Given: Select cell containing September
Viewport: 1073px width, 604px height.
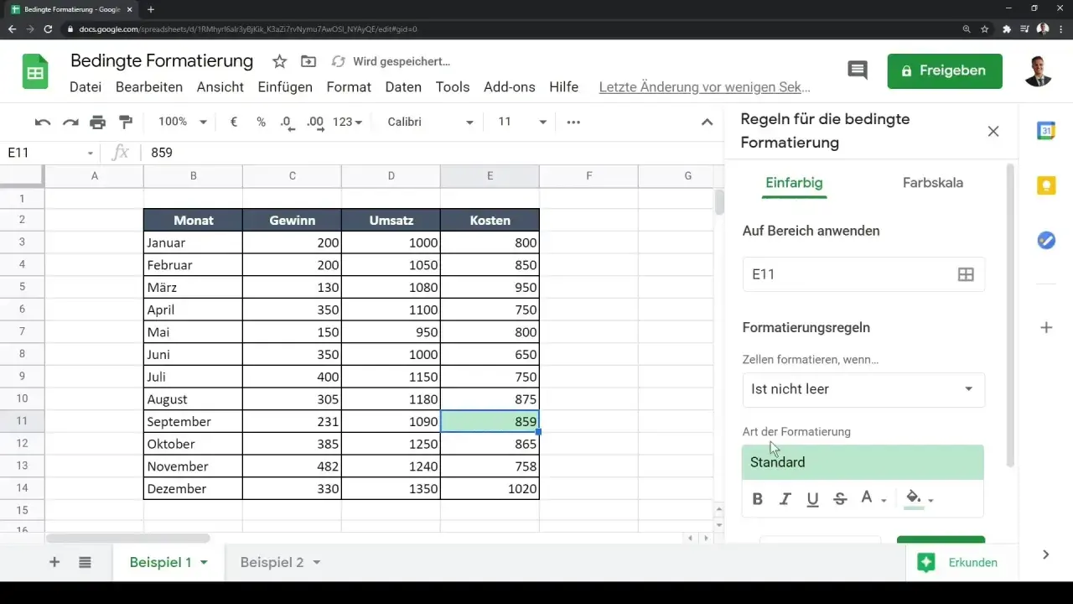Looking at the screenshot, I should click(193, 422).
